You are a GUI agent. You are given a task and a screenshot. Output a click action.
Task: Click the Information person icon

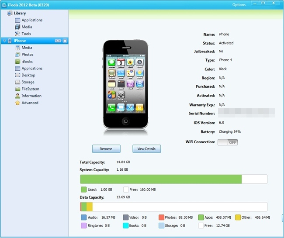pos(17,96)
